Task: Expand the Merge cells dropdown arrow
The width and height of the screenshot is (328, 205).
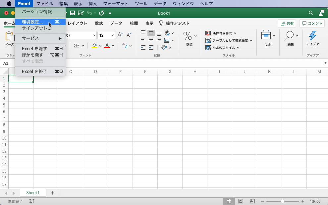Action: tap(173, 40)
